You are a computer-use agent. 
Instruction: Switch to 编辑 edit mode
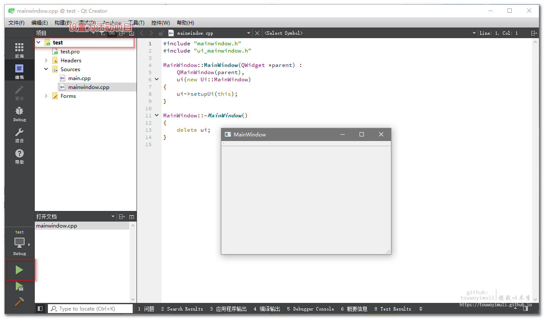[20, 71]
